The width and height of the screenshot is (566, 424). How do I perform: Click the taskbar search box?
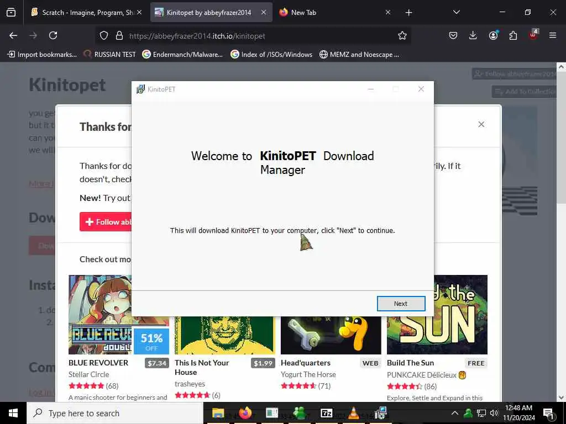pyautogui.click(x=115, y=413)
